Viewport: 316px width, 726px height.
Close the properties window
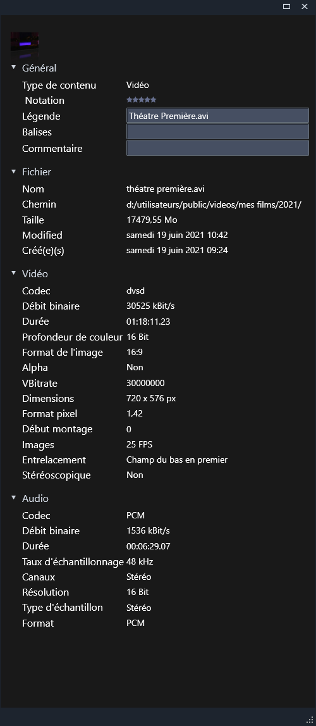pos(305,6)
